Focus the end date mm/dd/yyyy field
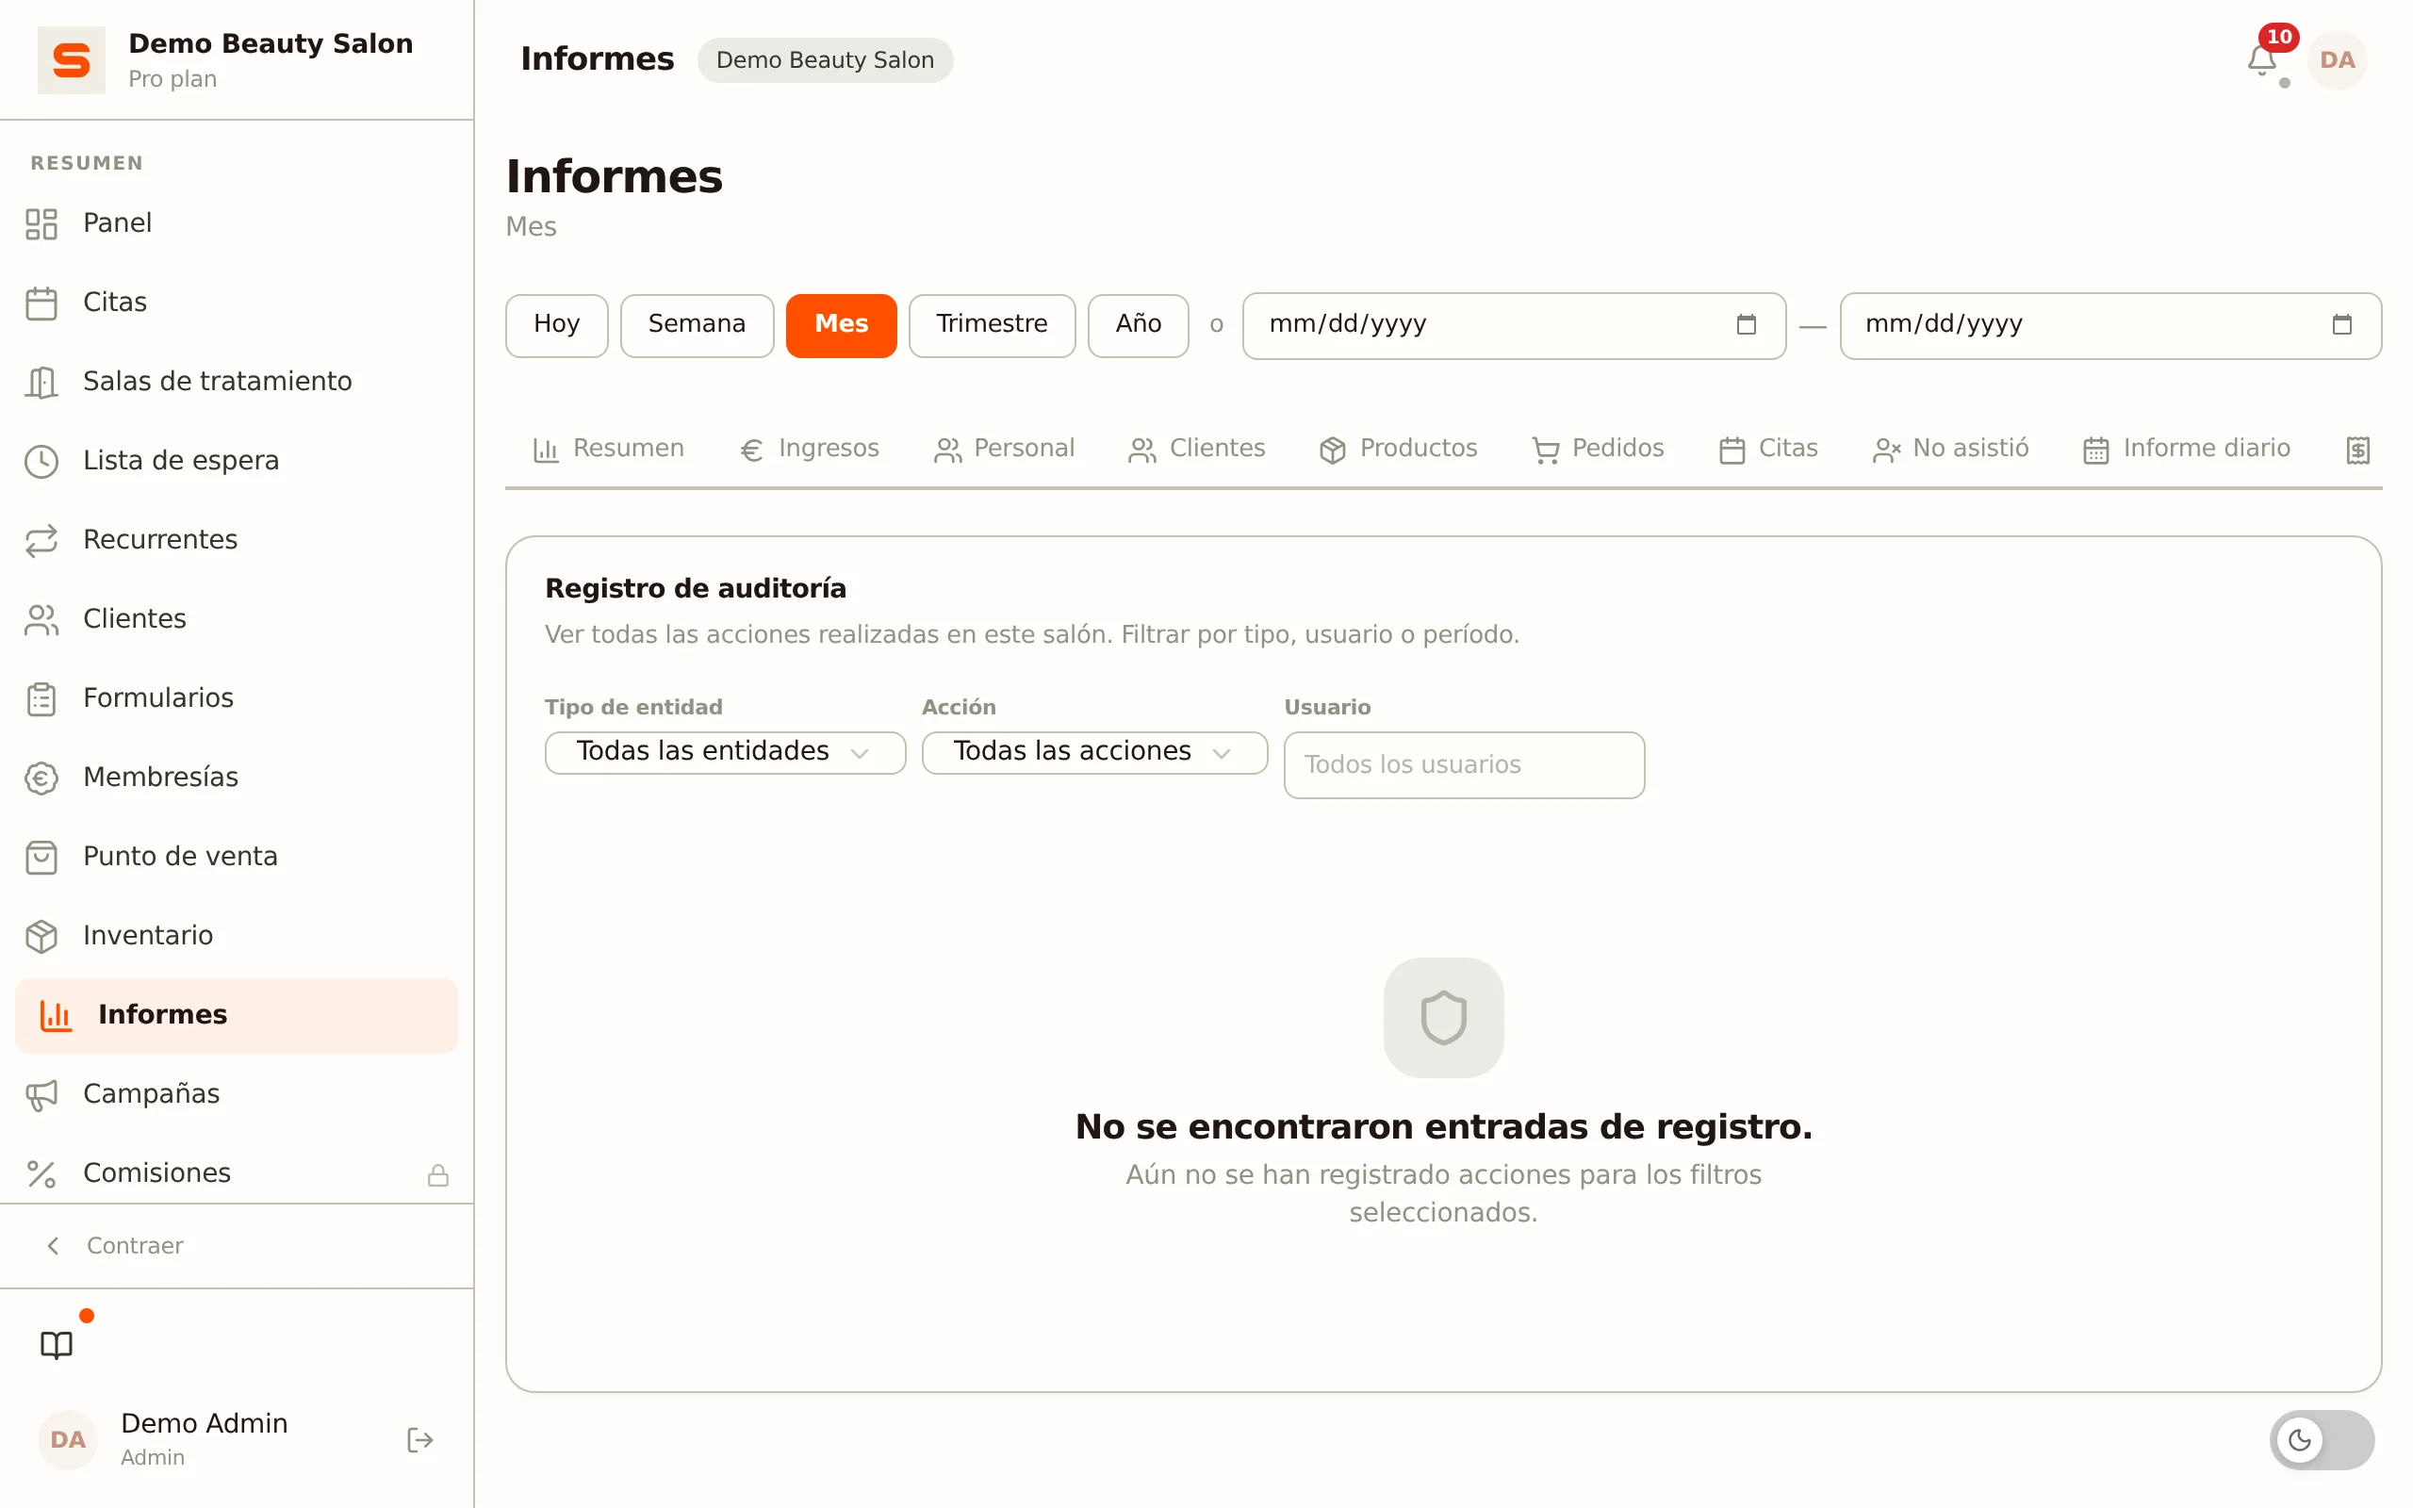This screenshot has height=1508, width=2413. pyautogui.click(x=2109, y=325)
